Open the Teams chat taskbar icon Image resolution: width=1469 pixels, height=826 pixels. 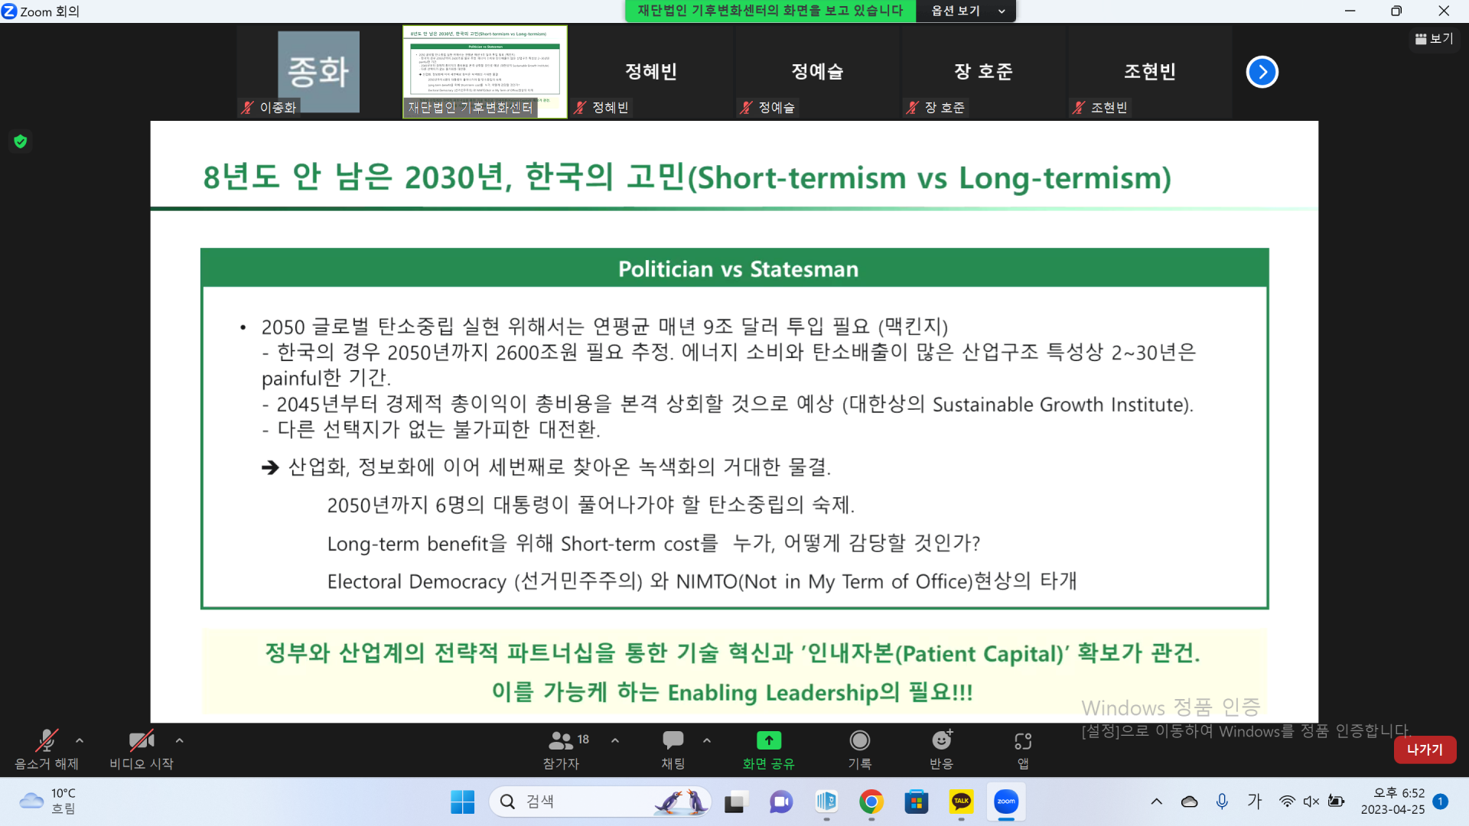[x=781, y=802]
